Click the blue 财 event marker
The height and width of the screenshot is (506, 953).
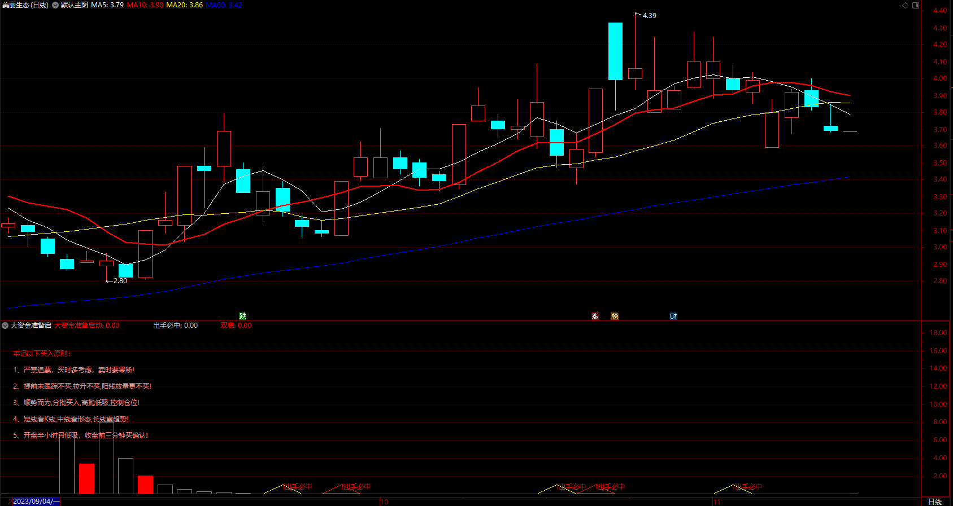click(x=673, y=316)
